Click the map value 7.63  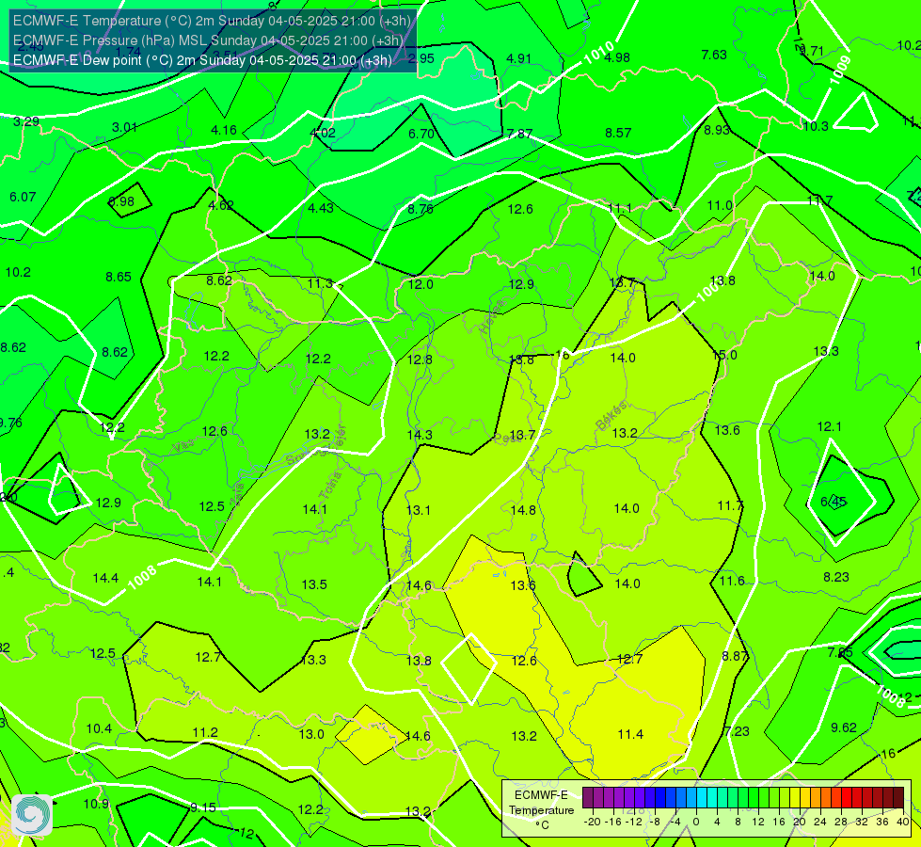714,55
